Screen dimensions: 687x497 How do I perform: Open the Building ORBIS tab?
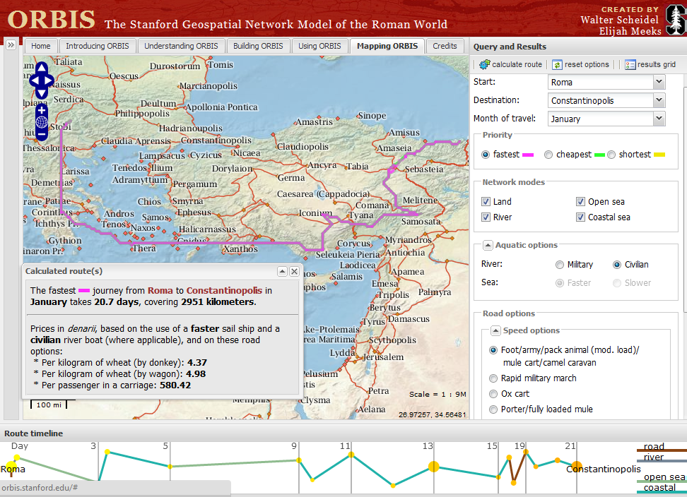pos(258,46)
